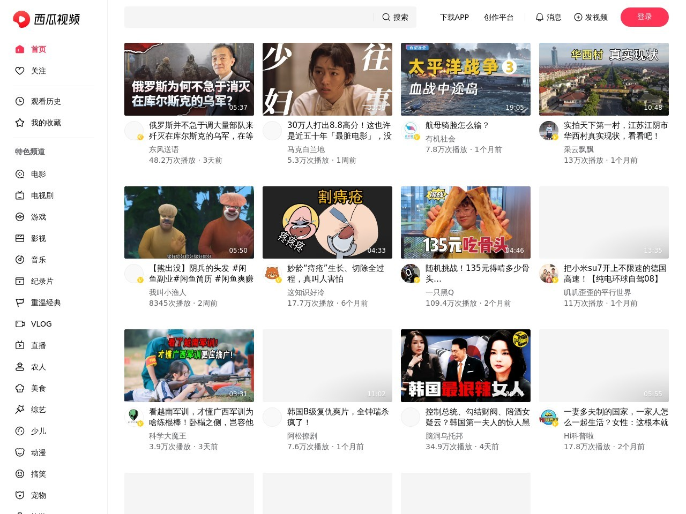Play the 韩国最狠辣女人 video thumbnail
Screen dimensions: 686x514
pyautogui.click(x=466, y=366)
